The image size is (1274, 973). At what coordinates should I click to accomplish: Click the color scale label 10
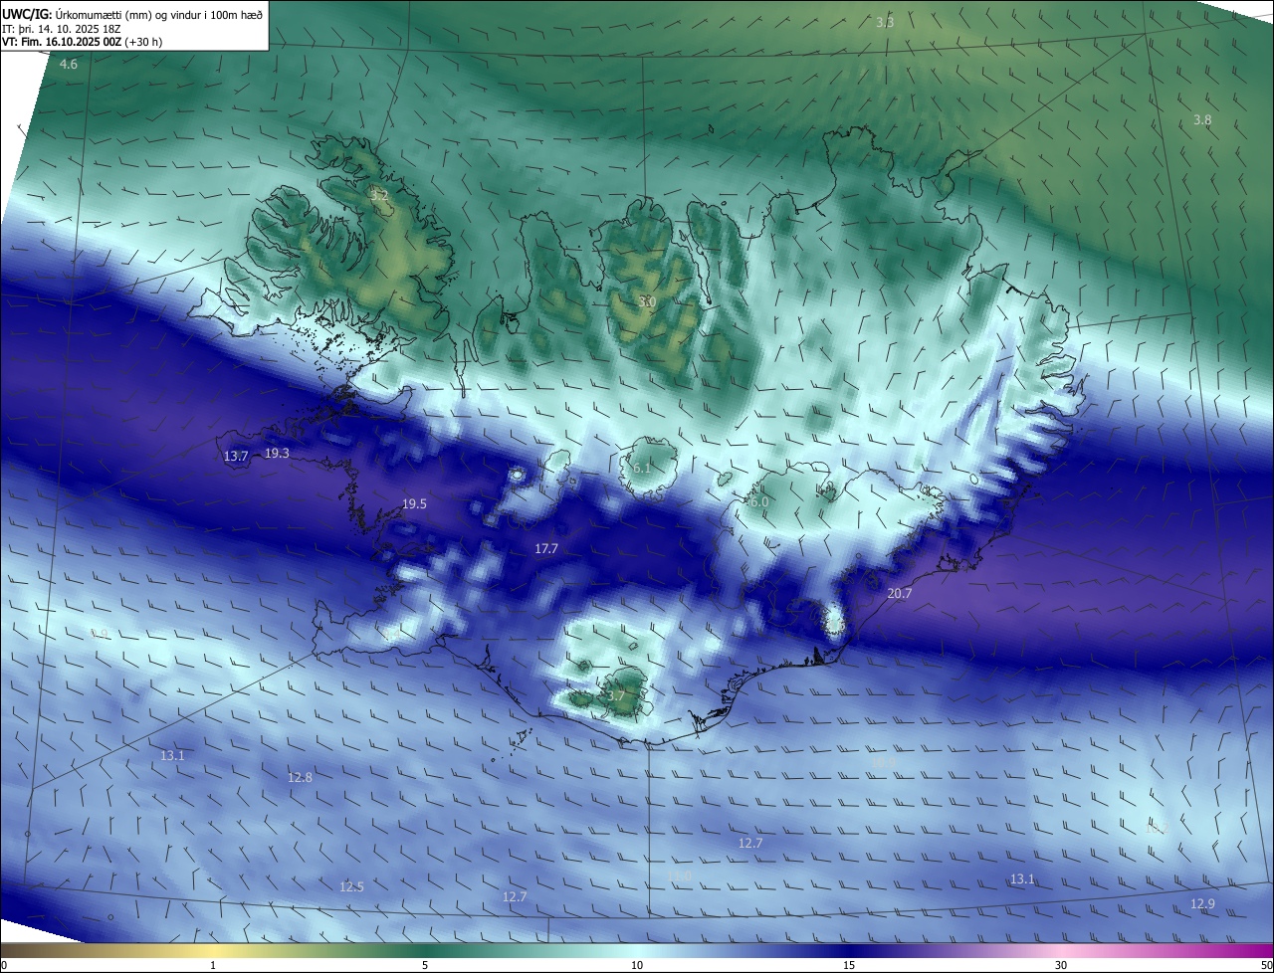(637, 965)
